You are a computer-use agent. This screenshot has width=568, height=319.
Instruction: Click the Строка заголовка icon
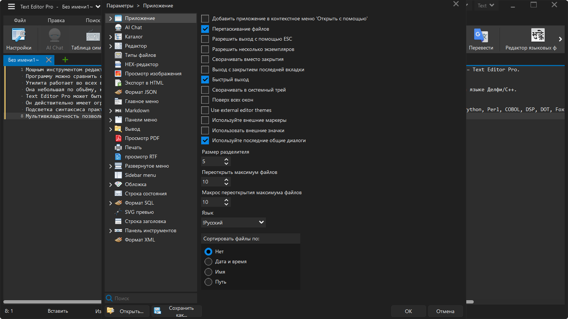(x=118, y=221)
